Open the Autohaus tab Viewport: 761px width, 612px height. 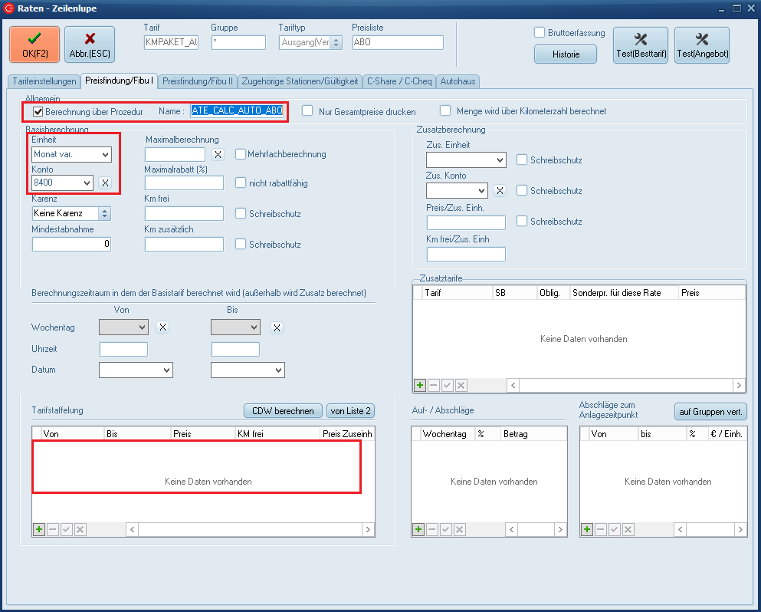tap(458, 81)
